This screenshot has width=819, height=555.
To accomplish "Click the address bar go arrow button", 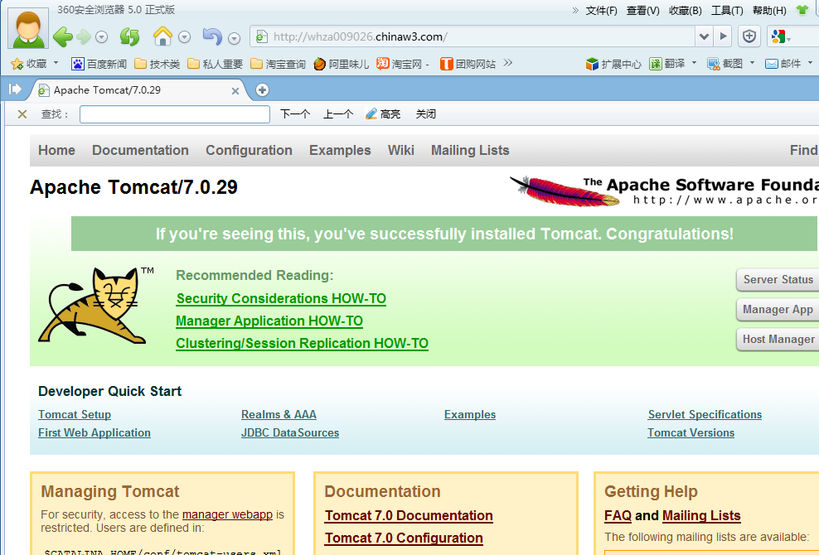I will click(x=724, y=36).
